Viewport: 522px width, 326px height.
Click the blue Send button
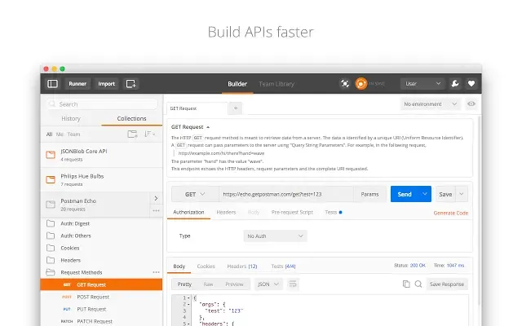pos(405,194)
